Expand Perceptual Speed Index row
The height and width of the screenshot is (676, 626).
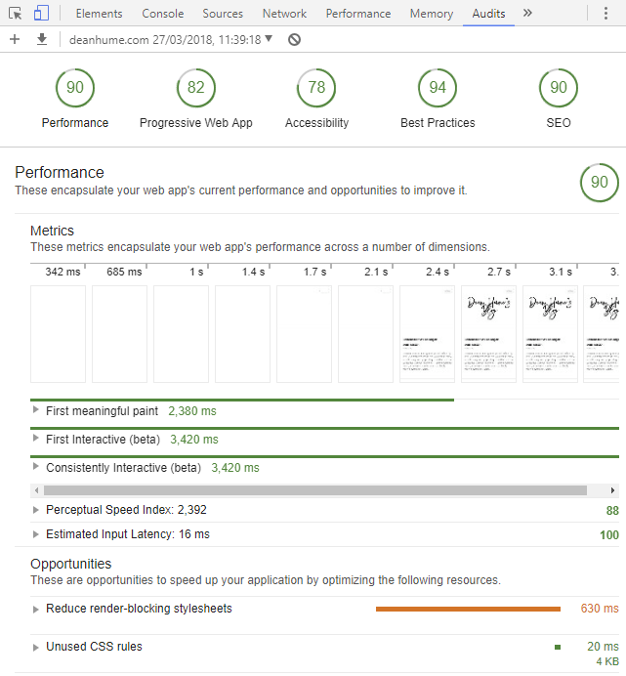click(x=36, y=510)
